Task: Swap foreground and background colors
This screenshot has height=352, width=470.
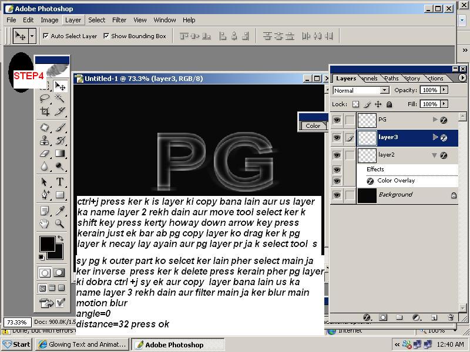Action: point(61,238)
